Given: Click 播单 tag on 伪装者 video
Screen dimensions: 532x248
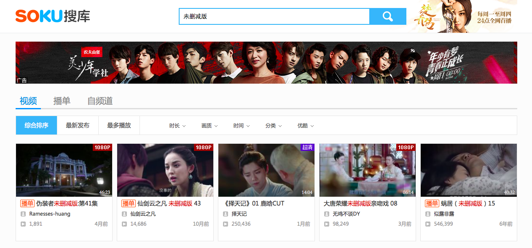Looking at the screenshot, I should (27, 203).
